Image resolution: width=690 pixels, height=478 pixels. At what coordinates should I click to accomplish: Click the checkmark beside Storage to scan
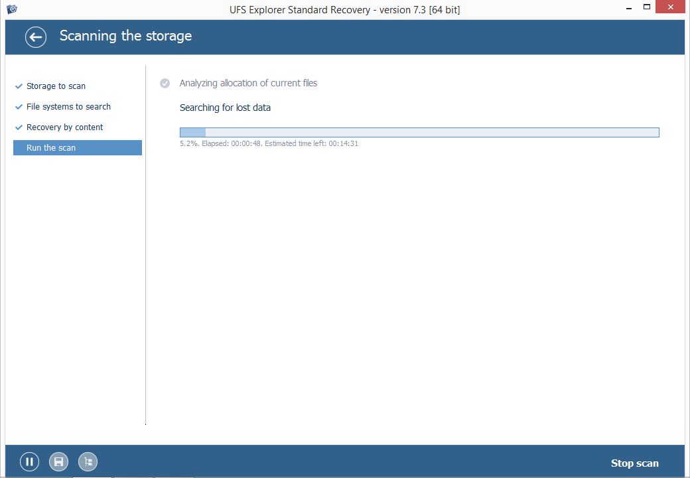18,86
